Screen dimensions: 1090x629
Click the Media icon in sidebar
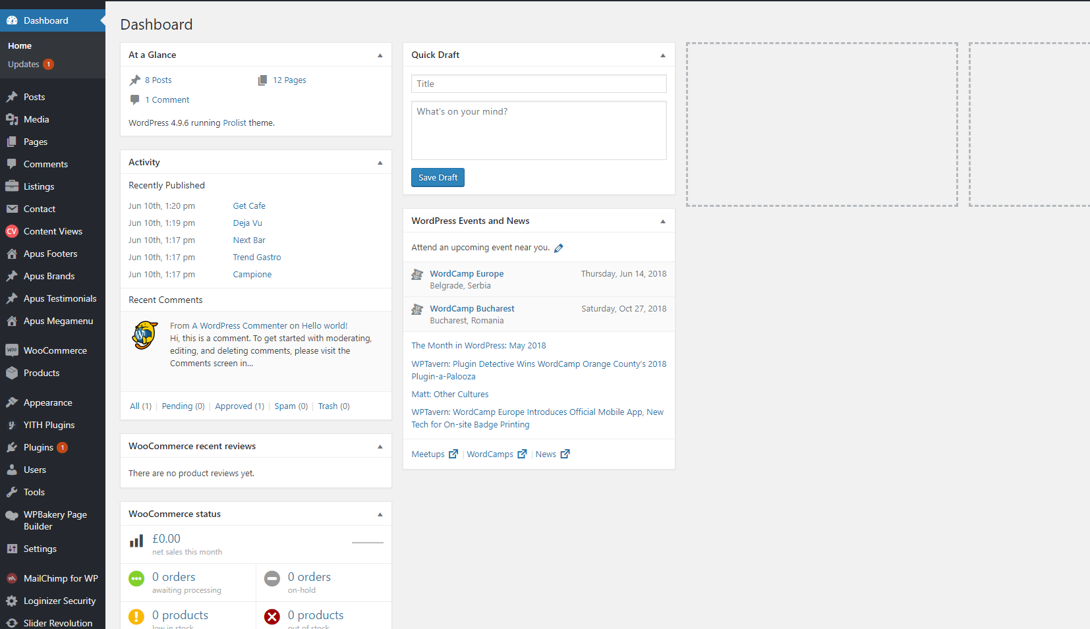12,119
